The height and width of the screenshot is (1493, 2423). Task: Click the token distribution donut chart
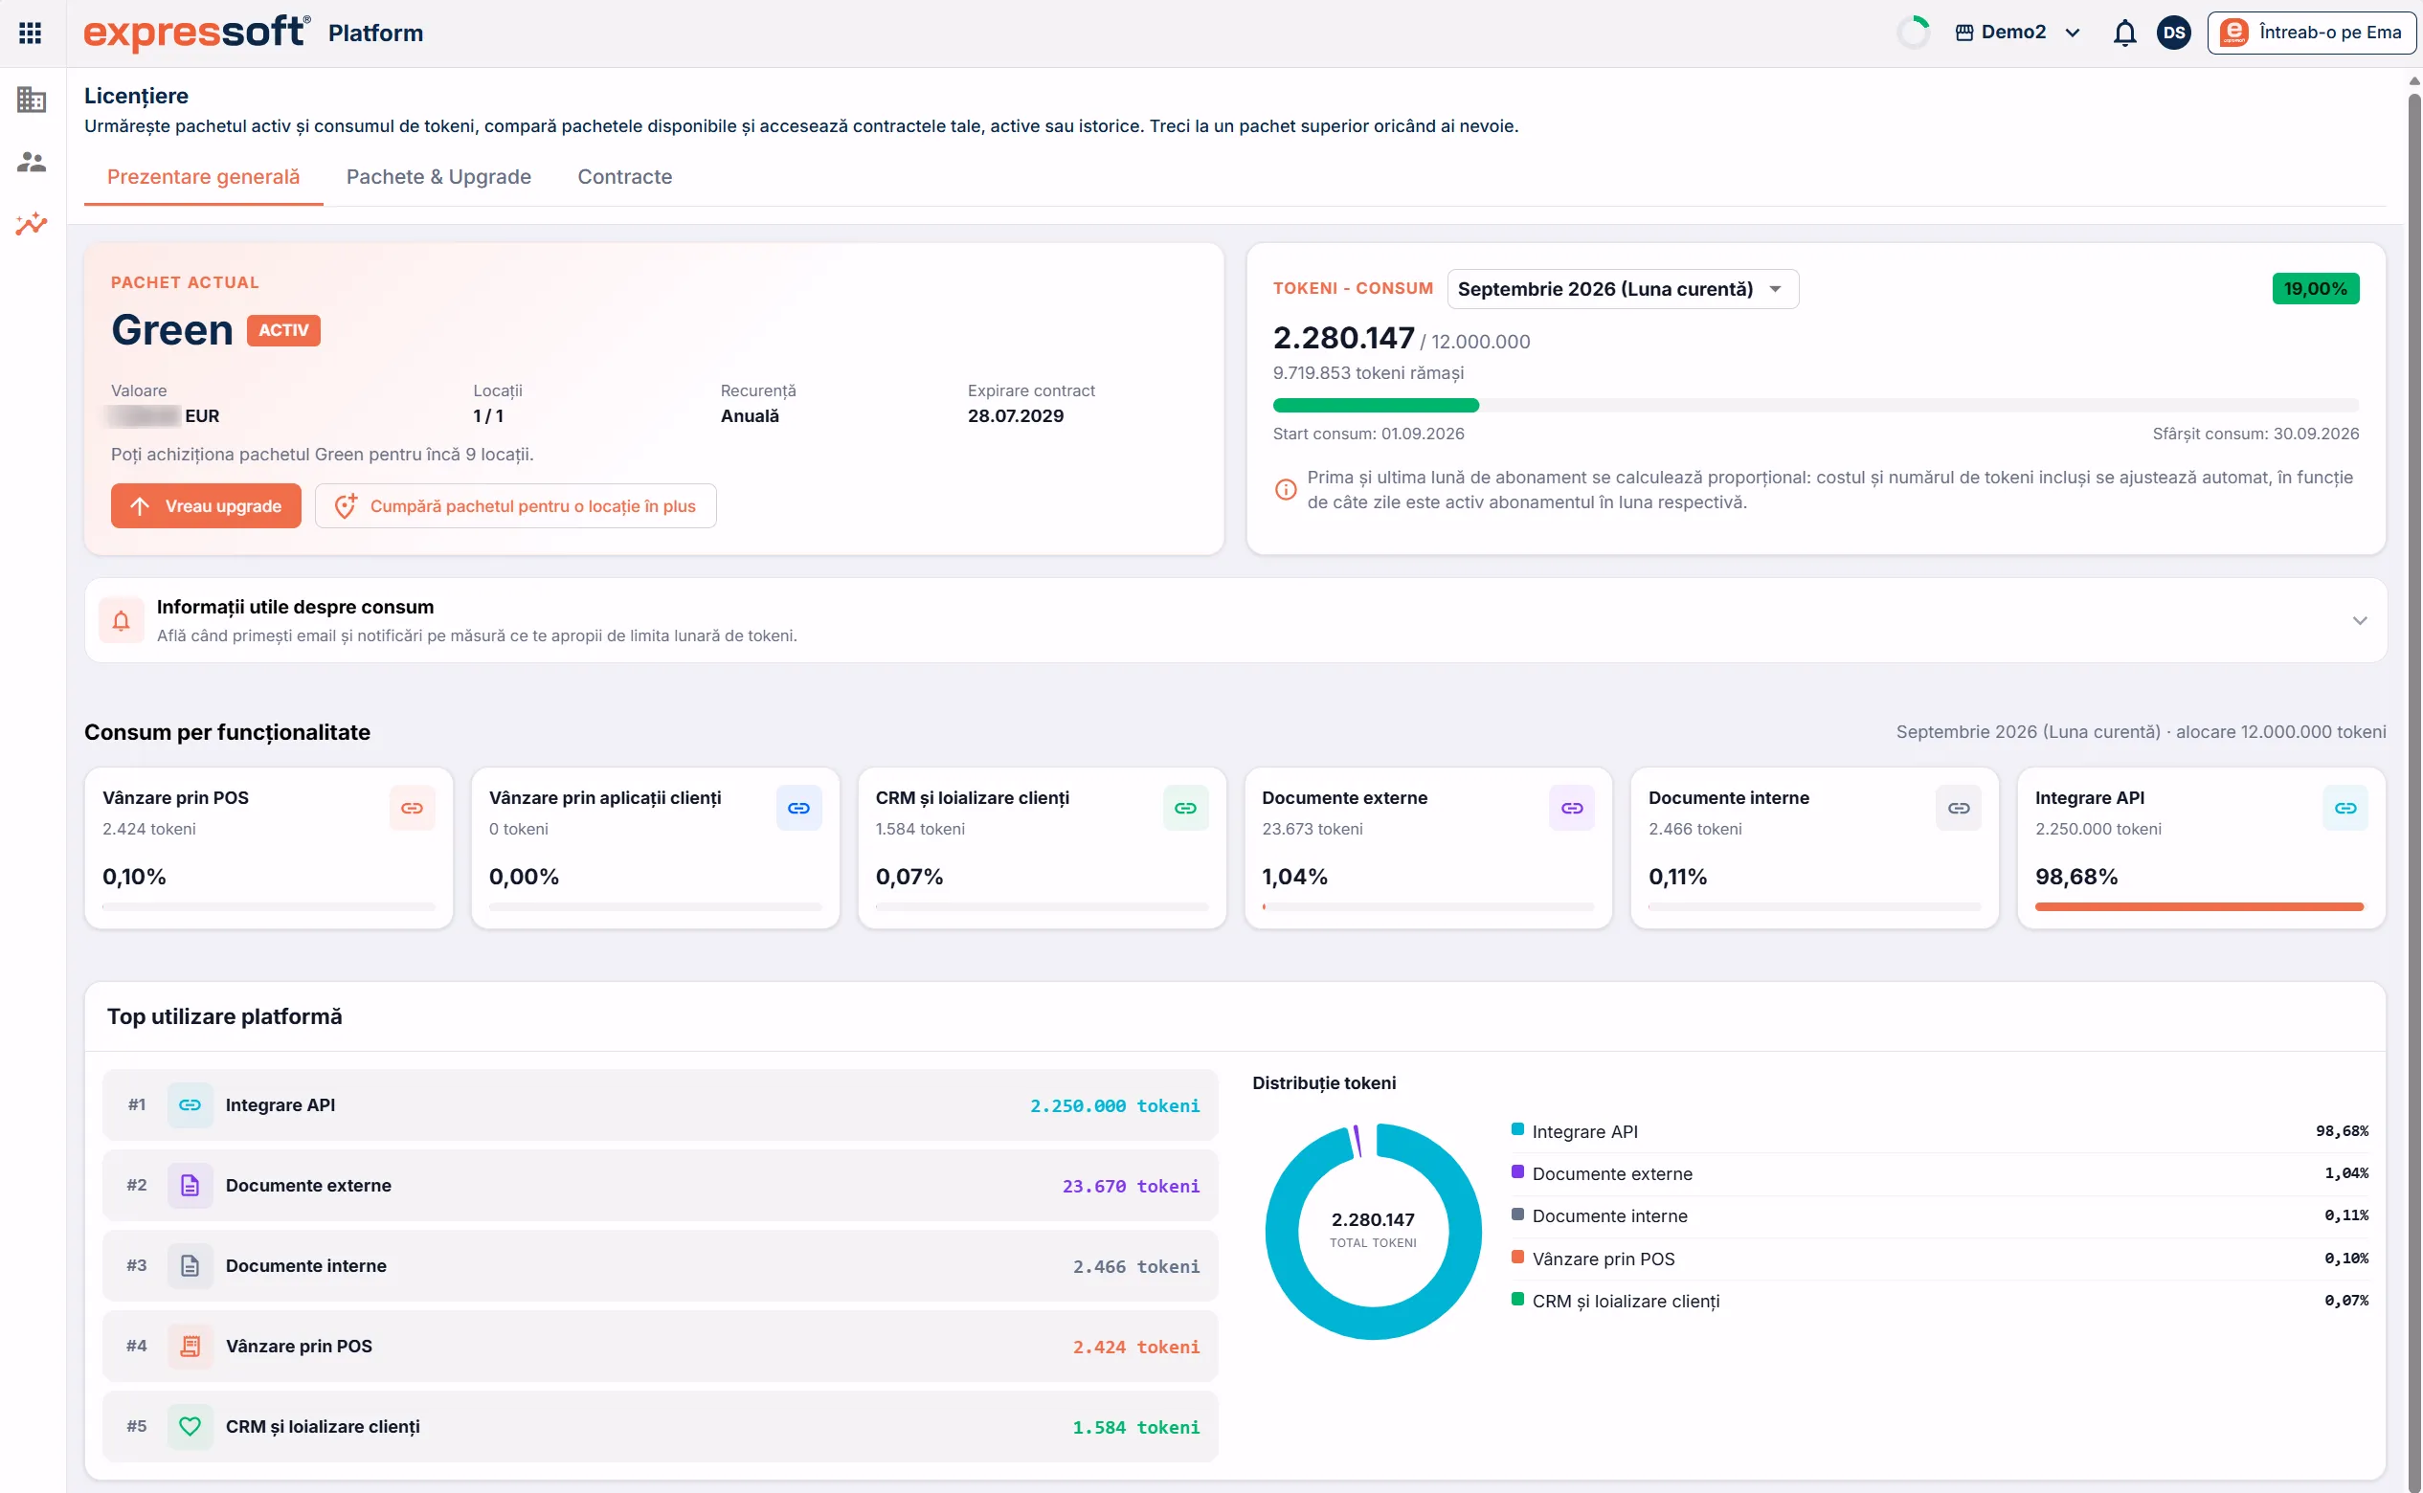point(1373,1232)
